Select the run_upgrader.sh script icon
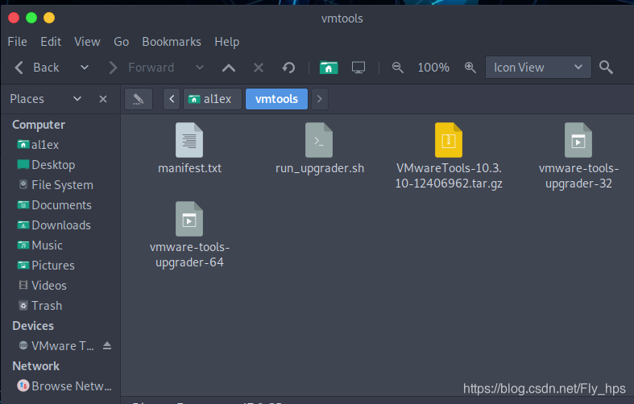 coord(319,140)
